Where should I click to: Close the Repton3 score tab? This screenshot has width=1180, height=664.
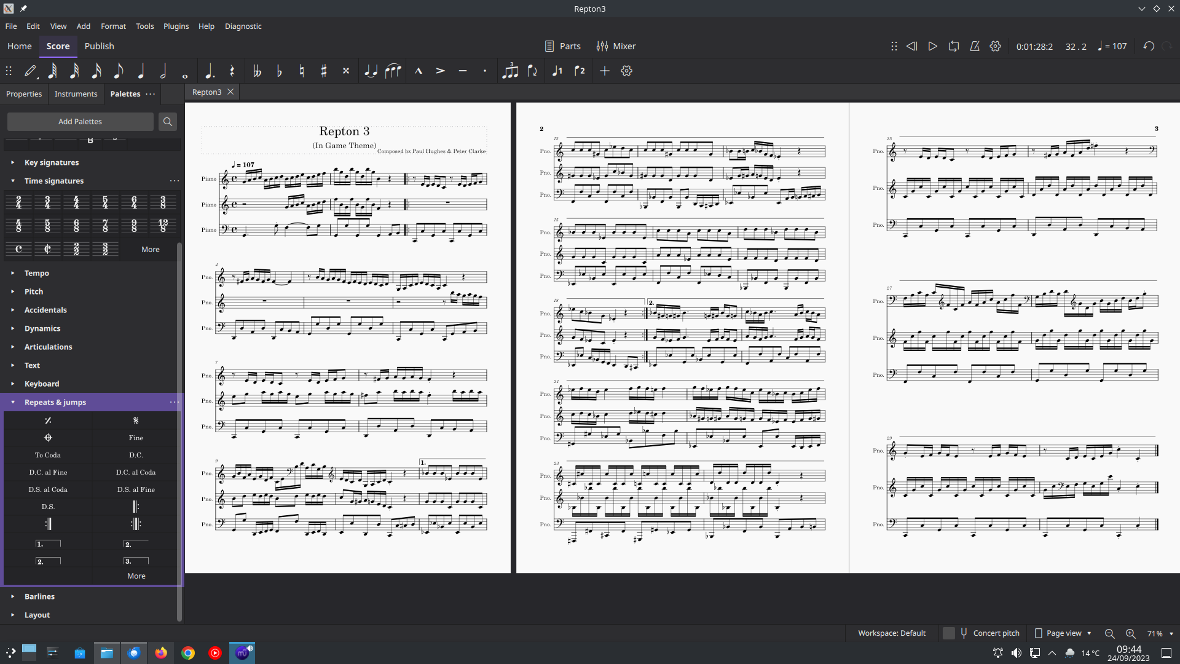pyautogui.click(x=230, y=92)
